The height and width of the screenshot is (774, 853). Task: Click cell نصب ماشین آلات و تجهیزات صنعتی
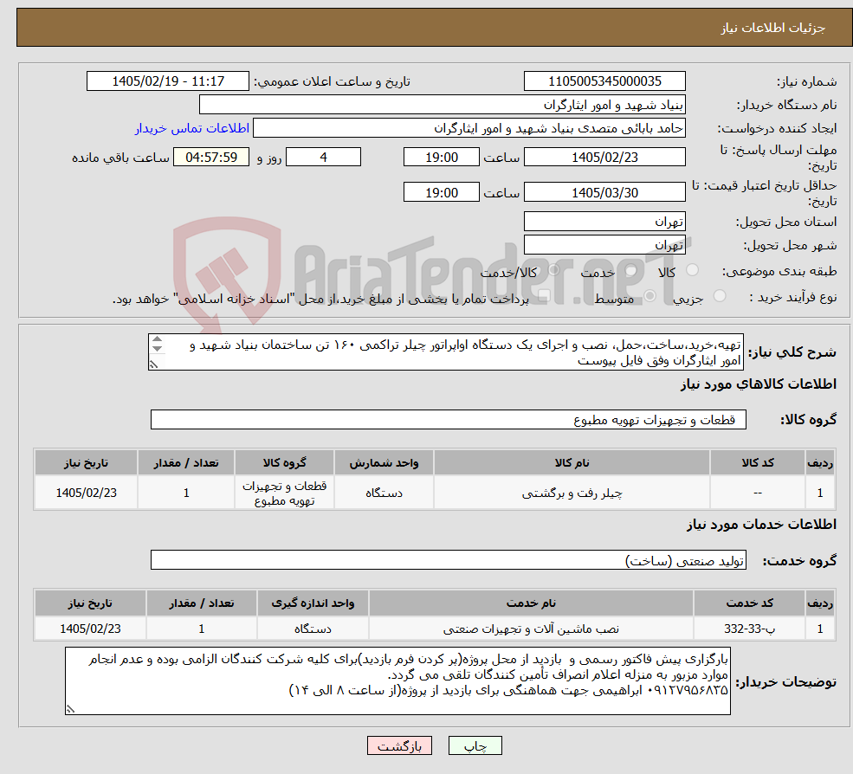(x=531, y=629)
